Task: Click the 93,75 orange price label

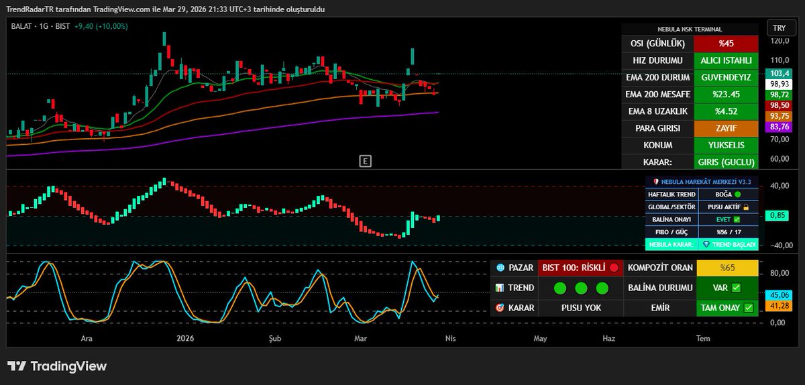Action: pyautogui.click(x=780, y=116)
